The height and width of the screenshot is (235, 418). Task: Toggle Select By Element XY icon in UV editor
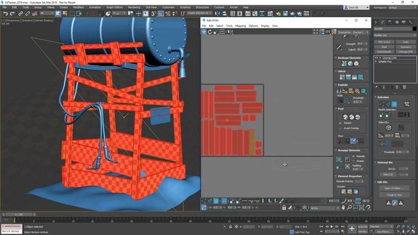(349, 201)
